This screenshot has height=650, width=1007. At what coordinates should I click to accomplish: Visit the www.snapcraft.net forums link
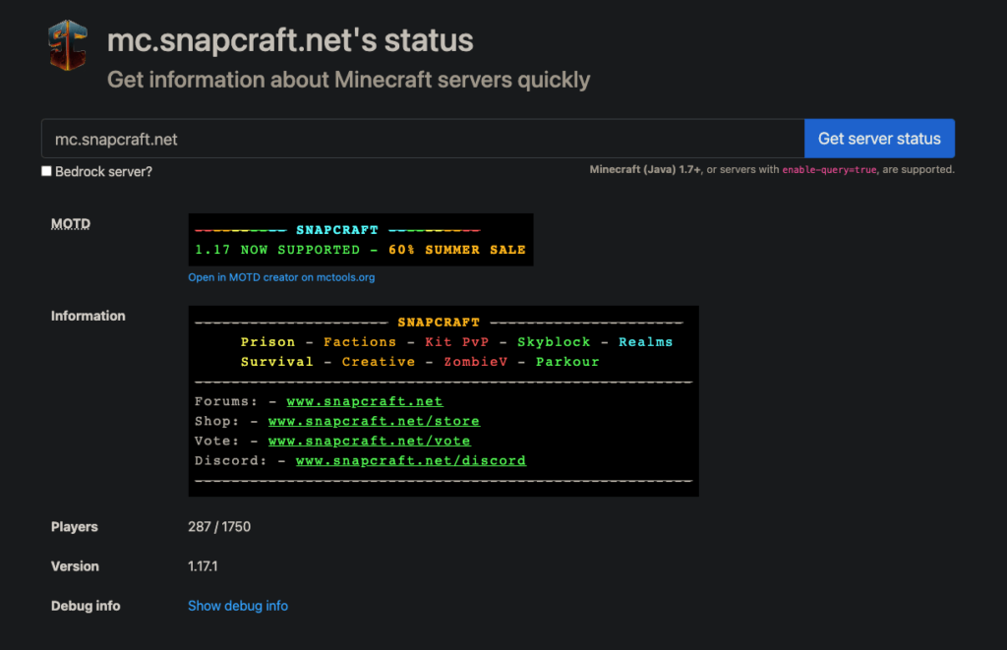(364, 401)
